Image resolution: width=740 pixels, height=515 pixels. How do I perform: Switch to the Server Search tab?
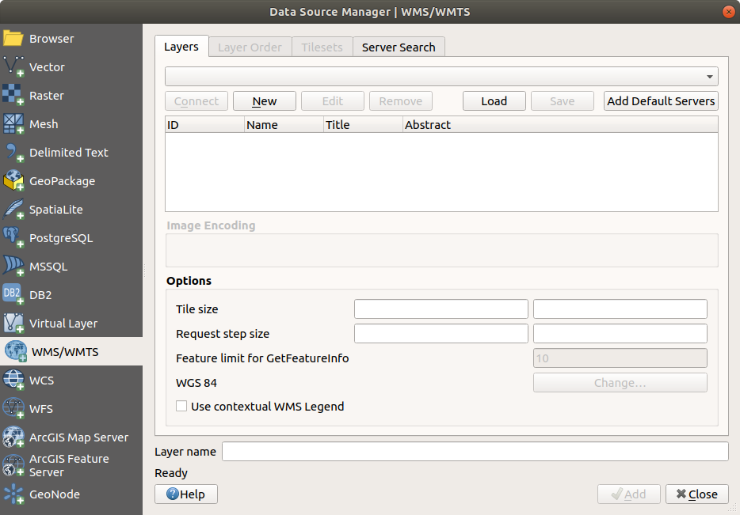[399, 47]
